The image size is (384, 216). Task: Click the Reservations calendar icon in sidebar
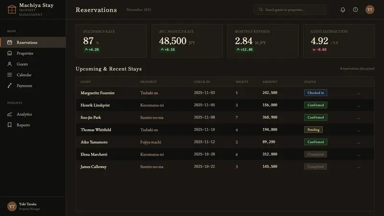point(10,42)
